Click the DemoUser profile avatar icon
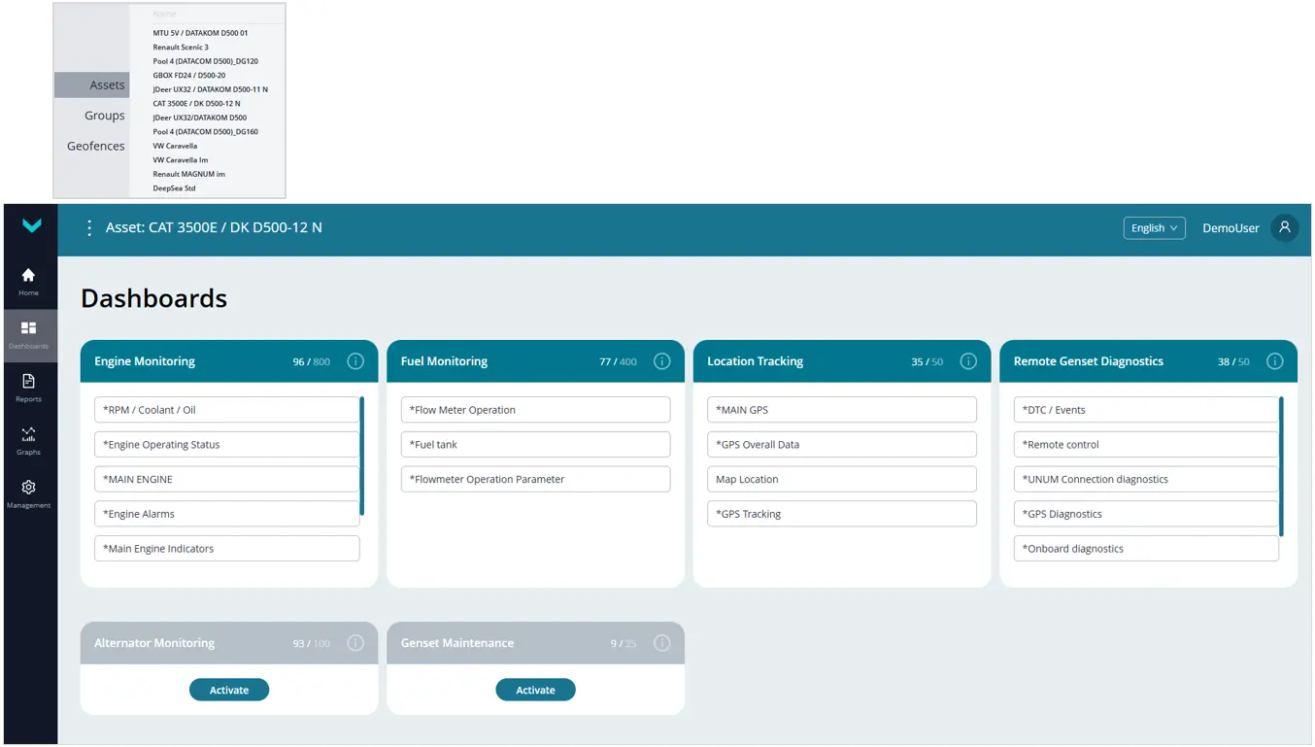 click(x=1284, y=227)
